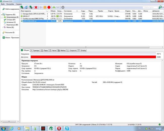Open the Файл menu
Image resolution: width=164 pixels, height=131 pixels.
[x=3, y=4]
